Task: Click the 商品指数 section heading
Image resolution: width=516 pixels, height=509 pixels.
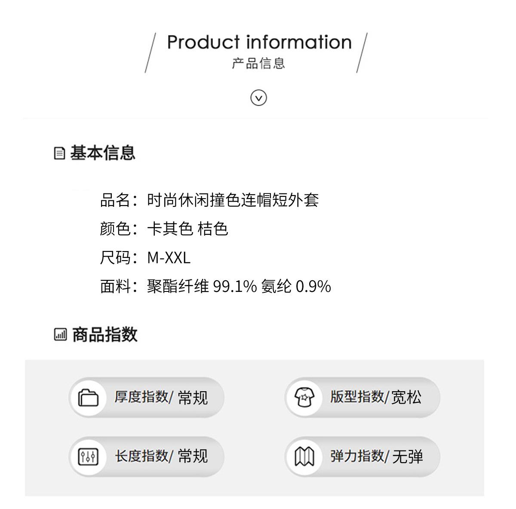Action: (104, 334)
